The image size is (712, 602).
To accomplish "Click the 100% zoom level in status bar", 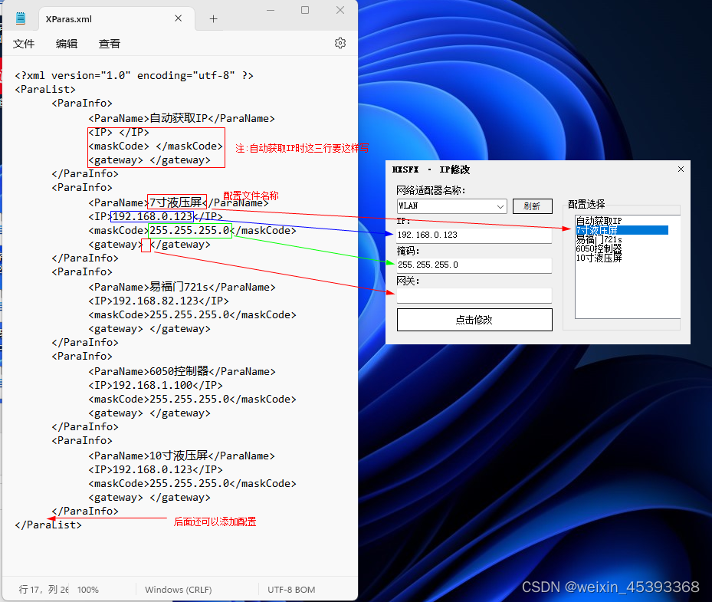I will 88,590.
